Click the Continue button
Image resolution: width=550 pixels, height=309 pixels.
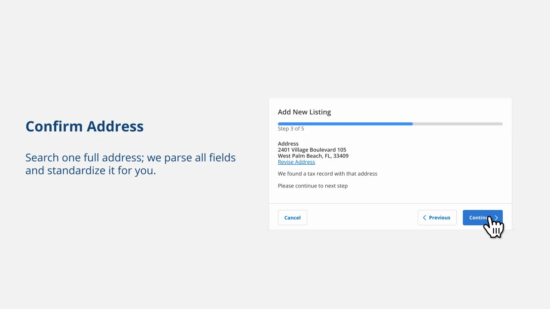click(483, 218)
